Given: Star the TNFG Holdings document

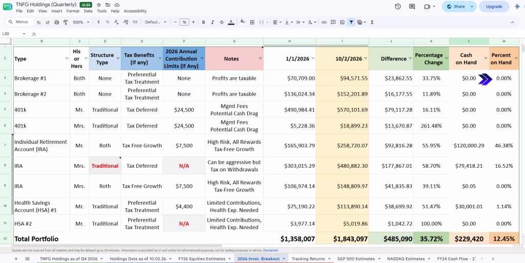Looking at the screenshot, I should [98, 5].
